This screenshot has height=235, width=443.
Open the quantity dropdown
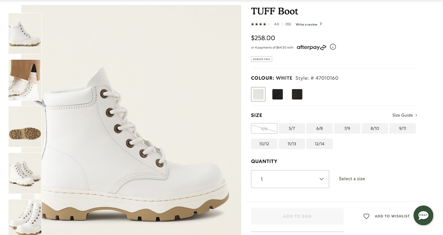[x=290, y=179]
